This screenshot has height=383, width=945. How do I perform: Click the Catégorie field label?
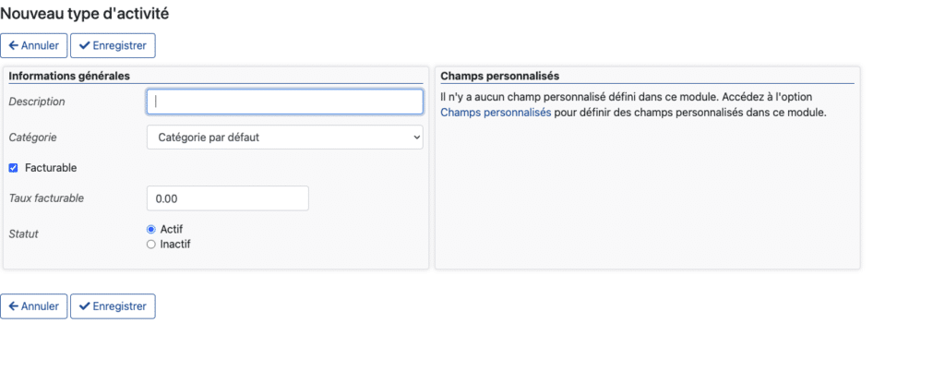32,138
